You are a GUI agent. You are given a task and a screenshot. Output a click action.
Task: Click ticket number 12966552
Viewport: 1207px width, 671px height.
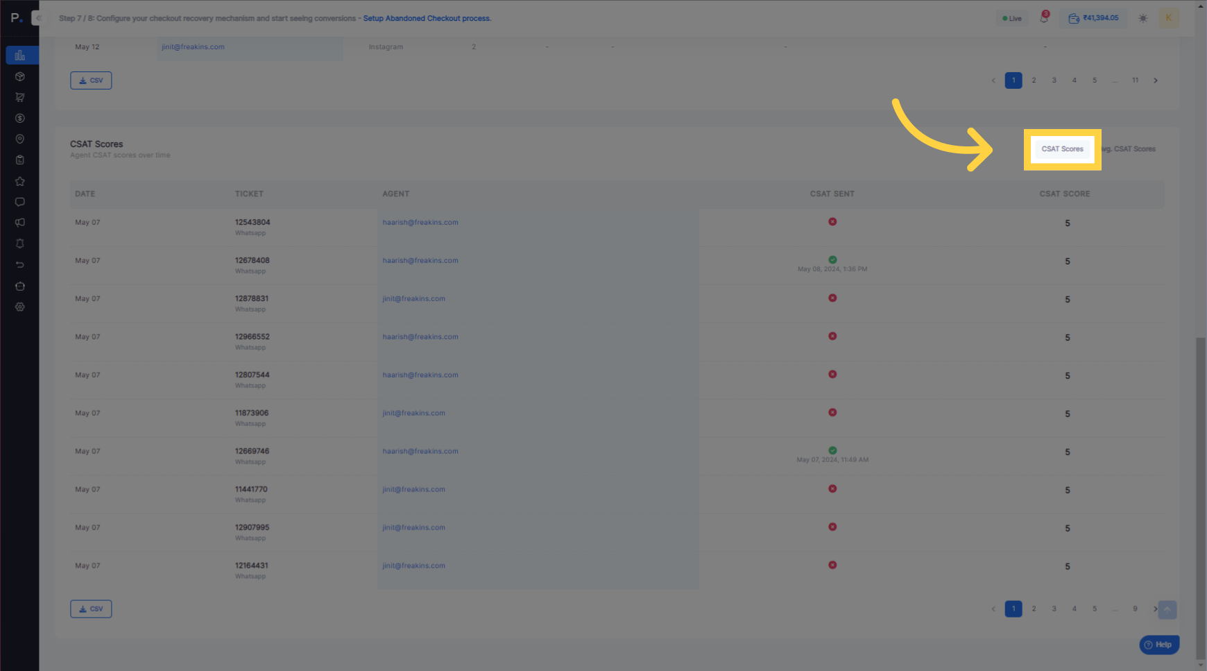click(x=252, y=337)
